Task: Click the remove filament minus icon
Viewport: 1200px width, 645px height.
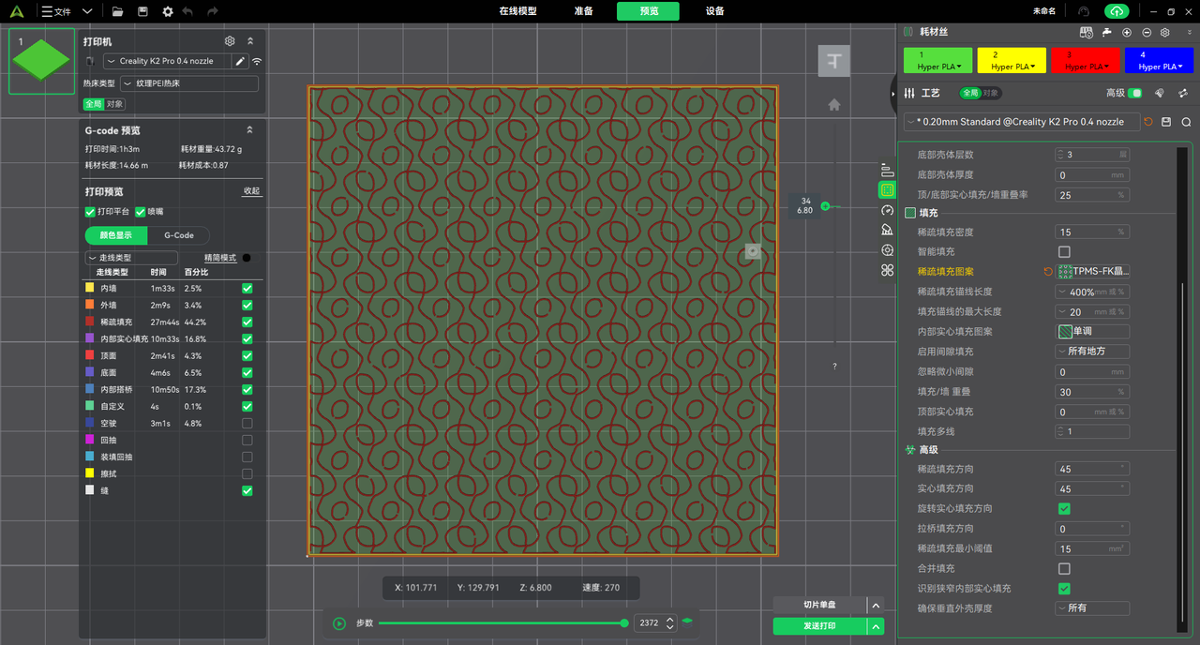Action: tap(1146, 32)
